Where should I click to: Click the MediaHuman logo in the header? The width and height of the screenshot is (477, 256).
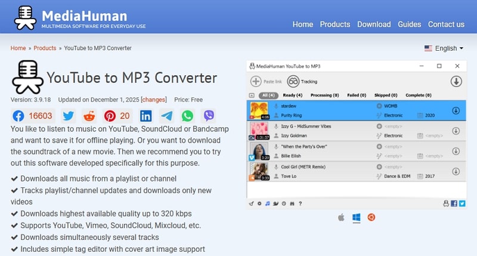tap(80, 17)
